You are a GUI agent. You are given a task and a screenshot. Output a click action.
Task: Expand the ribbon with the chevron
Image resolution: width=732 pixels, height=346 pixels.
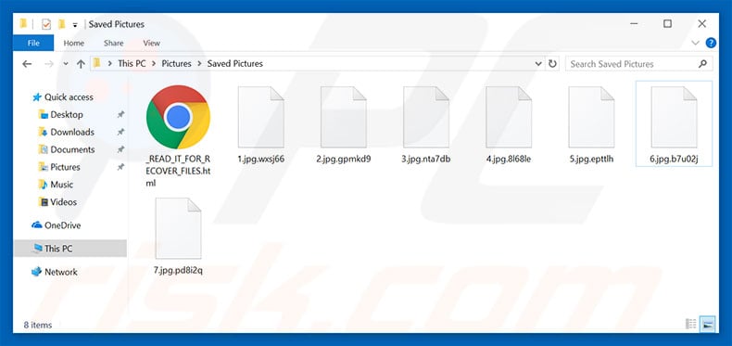(x=696, y=43)
